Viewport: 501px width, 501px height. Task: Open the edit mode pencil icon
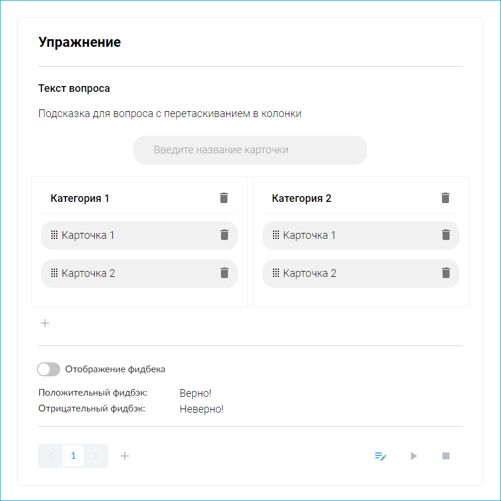[x=381, y=456]
